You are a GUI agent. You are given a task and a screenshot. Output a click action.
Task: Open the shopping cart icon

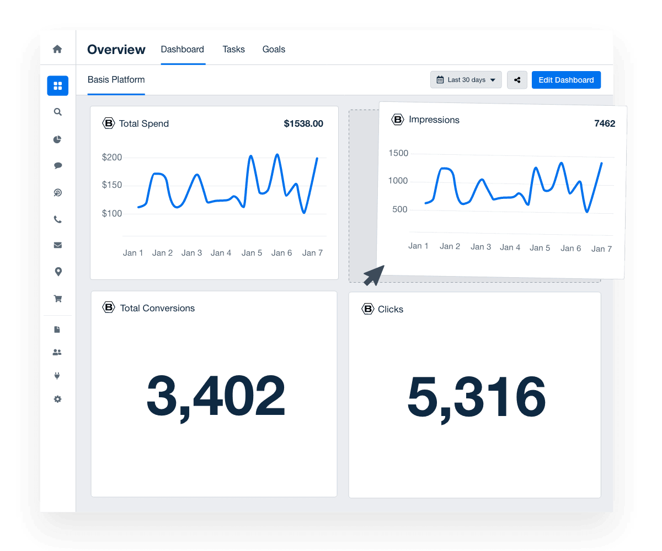pos(57,299)
